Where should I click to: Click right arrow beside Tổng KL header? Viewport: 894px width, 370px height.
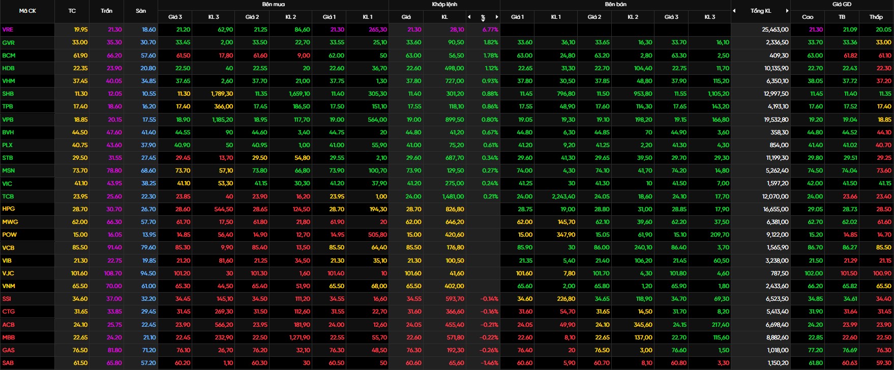click(x=787, y=11)
